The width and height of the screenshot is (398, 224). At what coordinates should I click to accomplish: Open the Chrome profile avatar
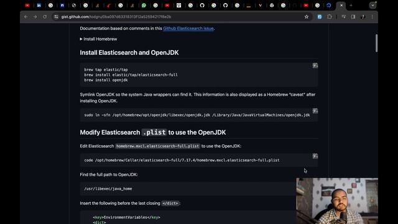(x=363, y=17)
